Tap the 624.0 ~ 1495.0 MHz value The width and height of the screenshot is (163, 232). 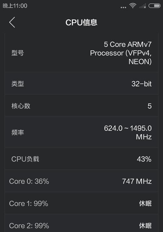(x=128, y=132)
